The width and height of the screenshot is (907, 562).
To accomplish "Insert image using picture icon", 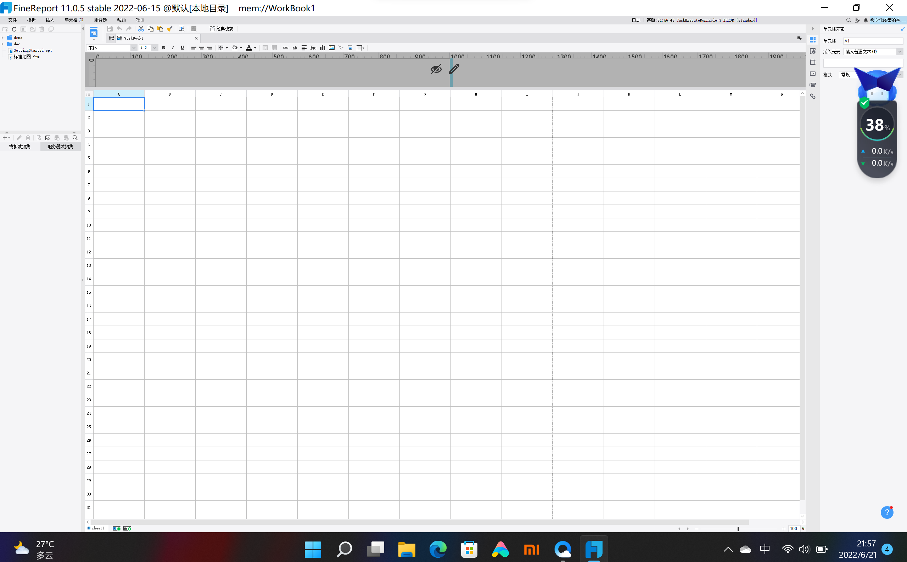I will click(x=332, y=47).
